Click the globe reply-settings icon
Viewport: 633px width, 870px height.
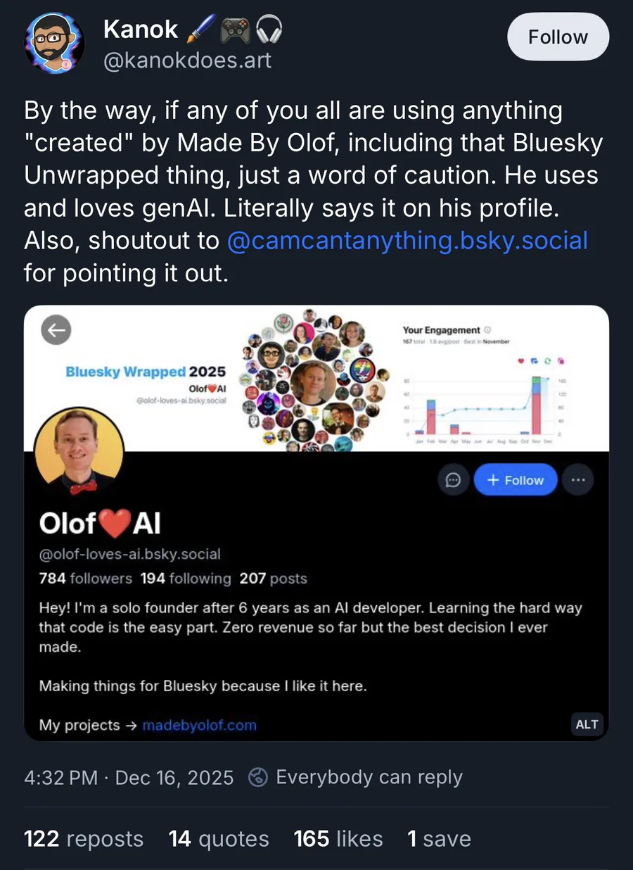259,777
